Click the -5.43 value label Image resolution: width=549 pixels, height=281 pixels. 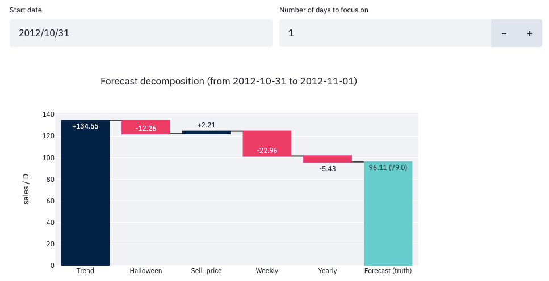coord(328,169)
